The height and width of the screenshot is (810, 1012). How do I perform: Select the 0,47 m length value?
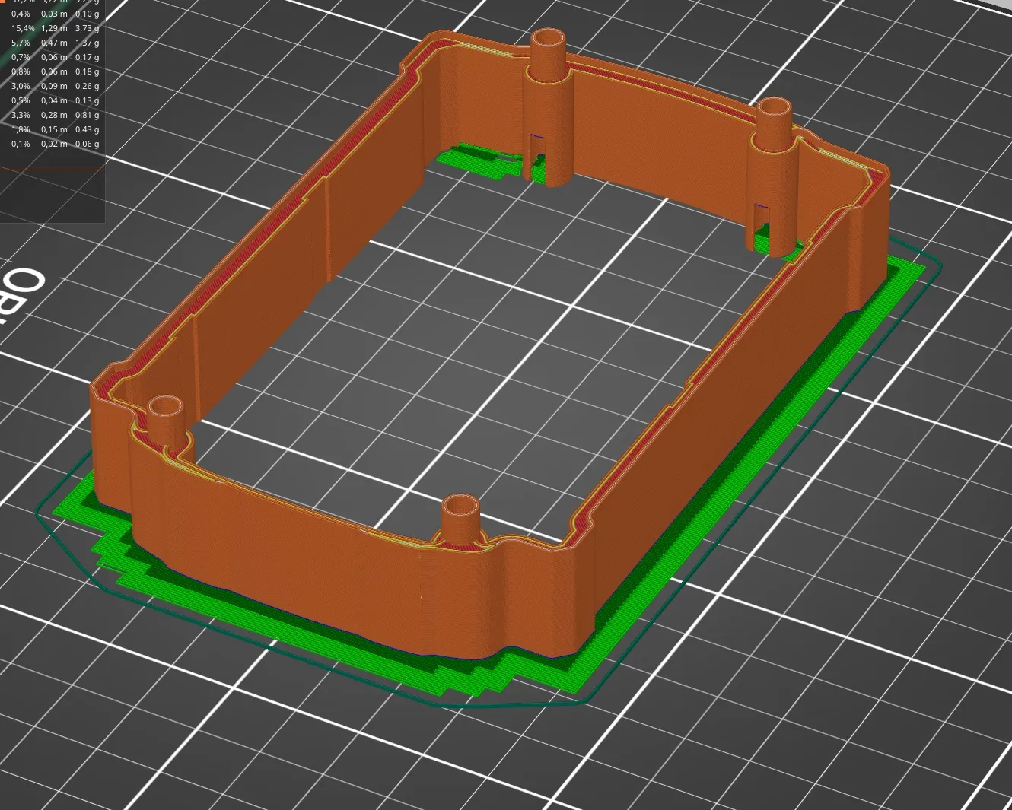[54, 43]
